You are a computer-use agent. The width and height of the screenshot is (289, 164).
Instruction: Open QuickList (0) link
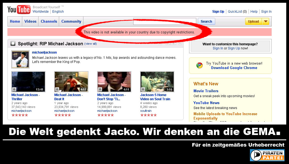pyautogui.click(x=237, y=12)
